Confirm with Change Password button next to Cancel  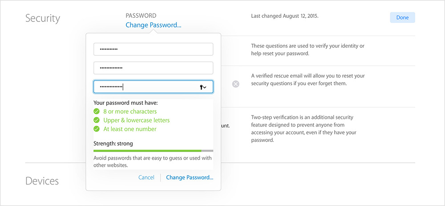click(190, 177)
